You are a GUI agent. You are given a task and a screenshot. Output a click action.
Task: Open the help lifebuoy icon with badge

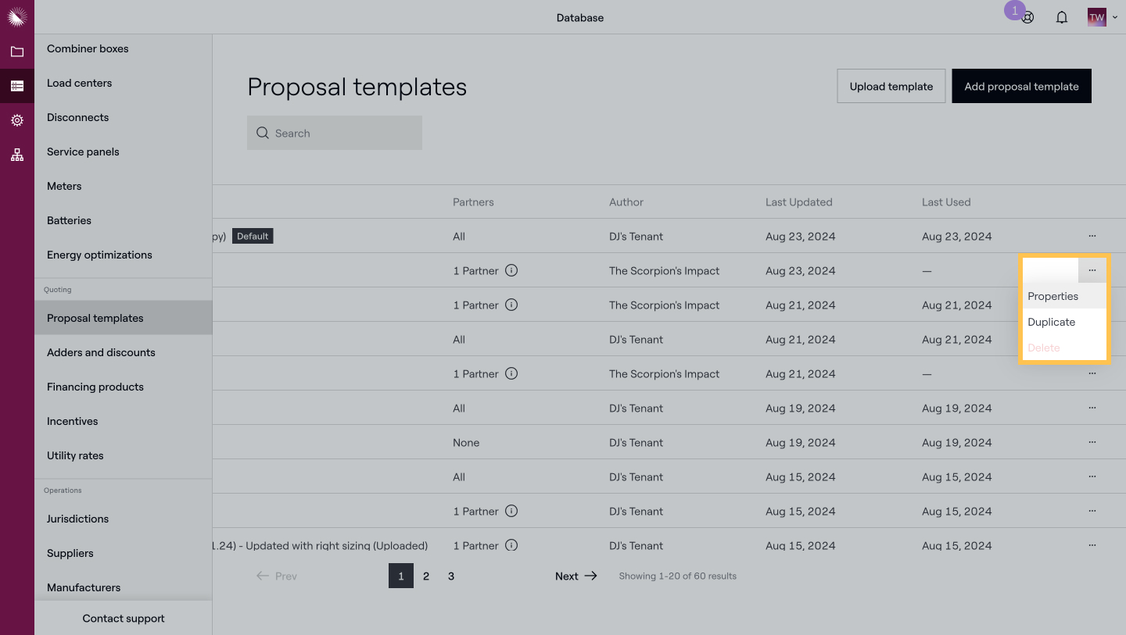1027,17
